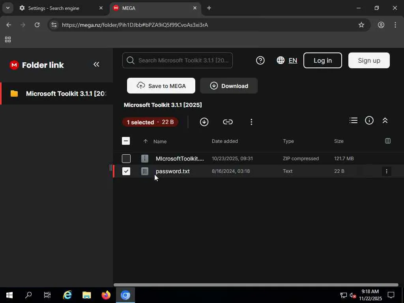404x303 pixels.
Task: Collapse the header using the double chevron up
Action: 385,120
